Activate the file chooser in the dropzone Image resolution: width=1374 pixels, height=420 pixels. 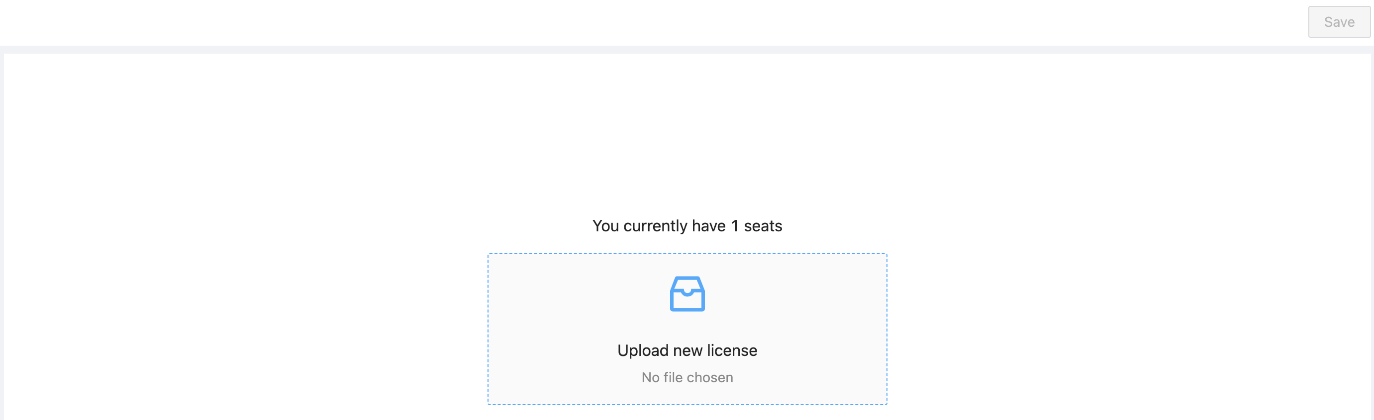point(687,329)
